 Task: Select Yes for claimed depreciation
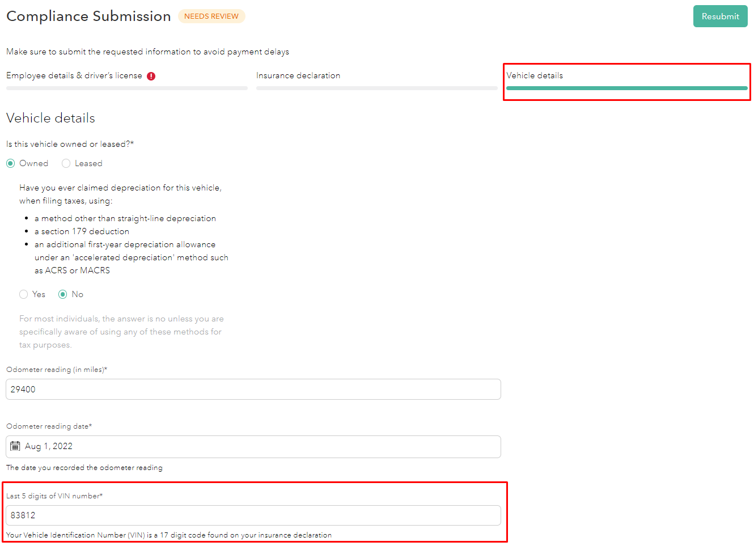tap(24, 294)
